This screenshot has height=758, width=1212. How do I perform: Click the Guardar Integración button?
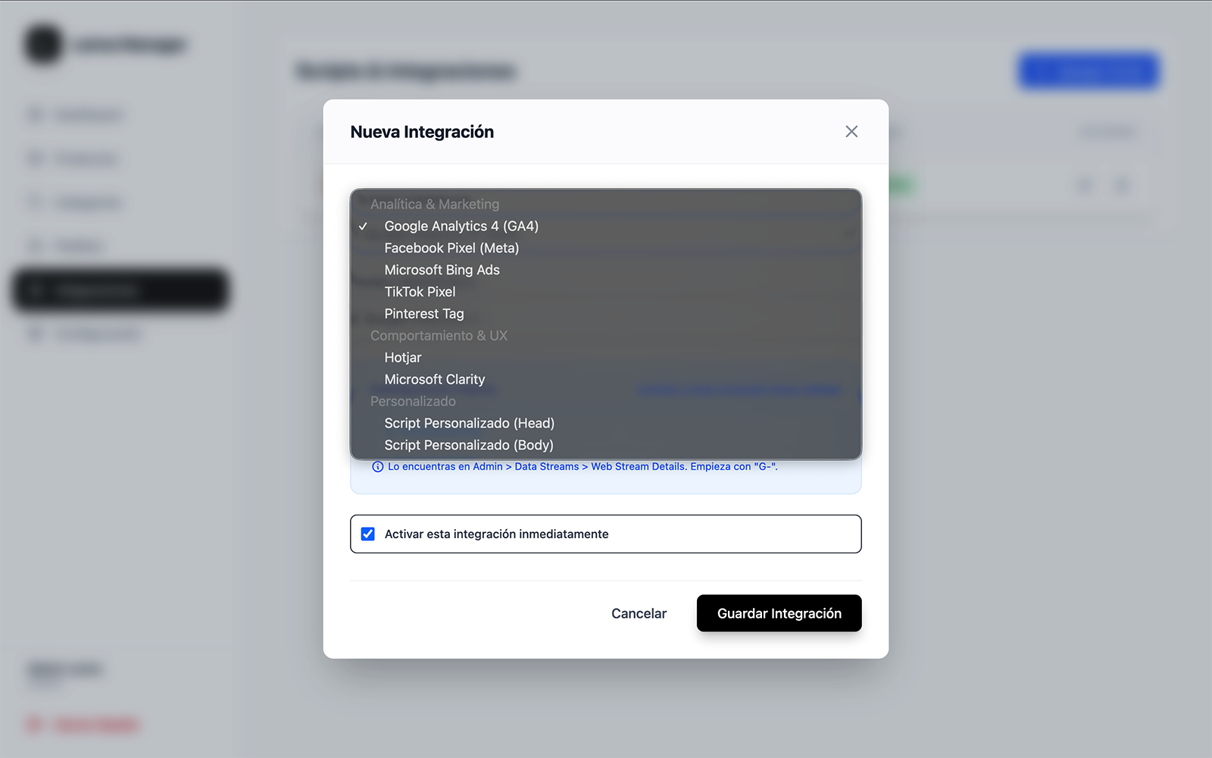[779, 613]
